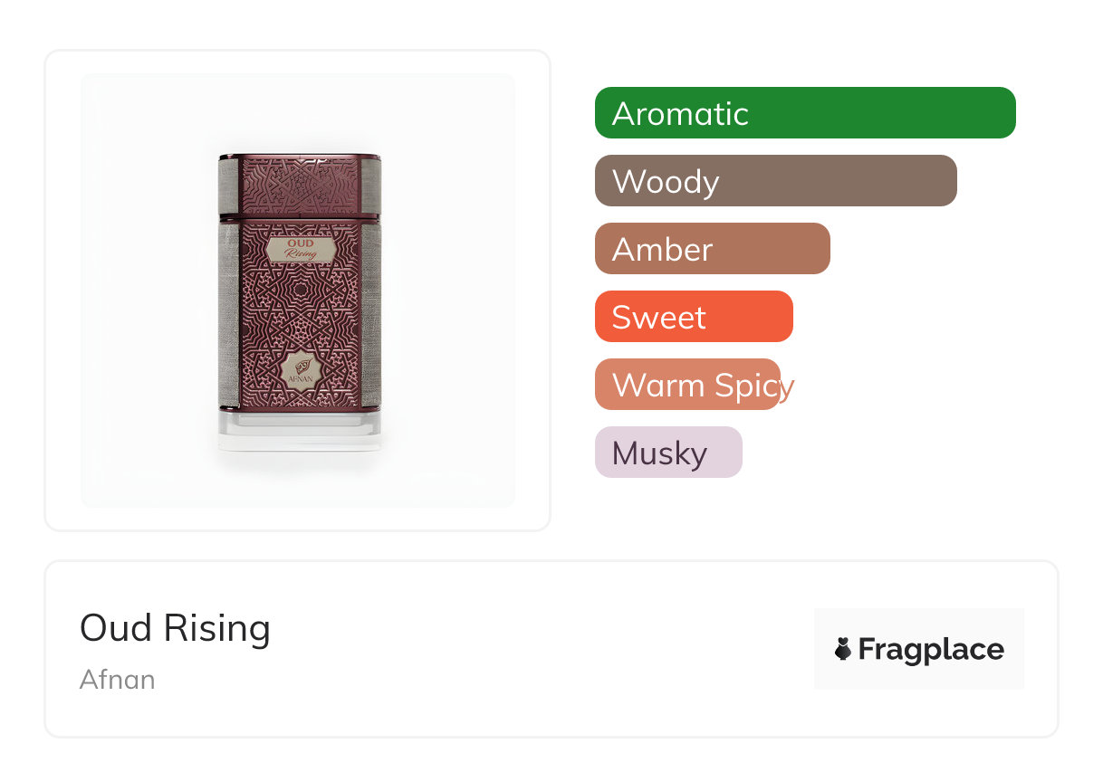The height and width of the screenshot is (782, 1103).
Task: Choose the lilac Musky accord bar
Action: [x=668, y=453]
